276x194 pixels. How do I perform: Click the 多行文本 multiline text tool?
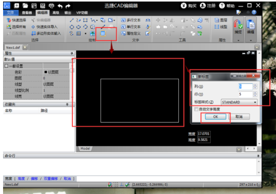131,20
